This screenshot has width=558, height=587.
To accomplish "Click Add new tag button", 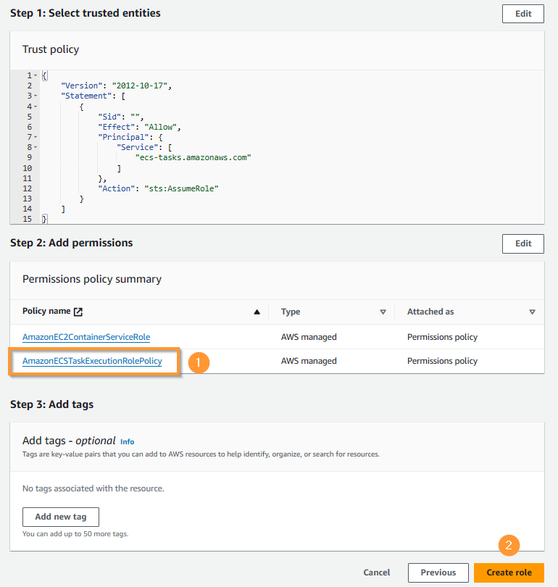I will [61, 517].
